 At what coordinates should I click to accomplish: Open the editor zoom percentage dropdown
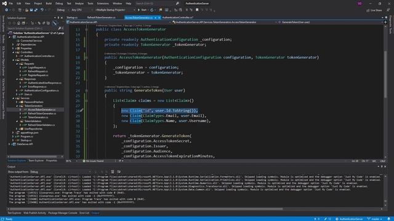pyautogui.click(x=72, y=161)
